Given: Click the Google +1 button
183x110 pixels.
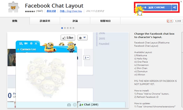Looking at the screenshot, I should 170,21.
